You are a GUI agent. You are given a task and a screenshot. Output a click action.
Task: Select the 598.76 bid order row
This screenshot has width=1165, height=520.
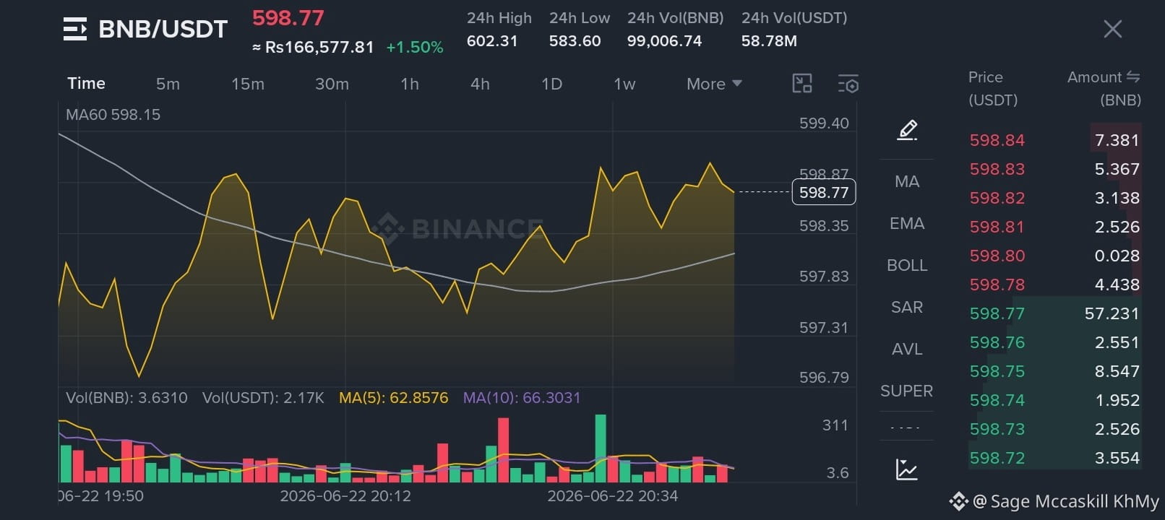pos(1054,342)
